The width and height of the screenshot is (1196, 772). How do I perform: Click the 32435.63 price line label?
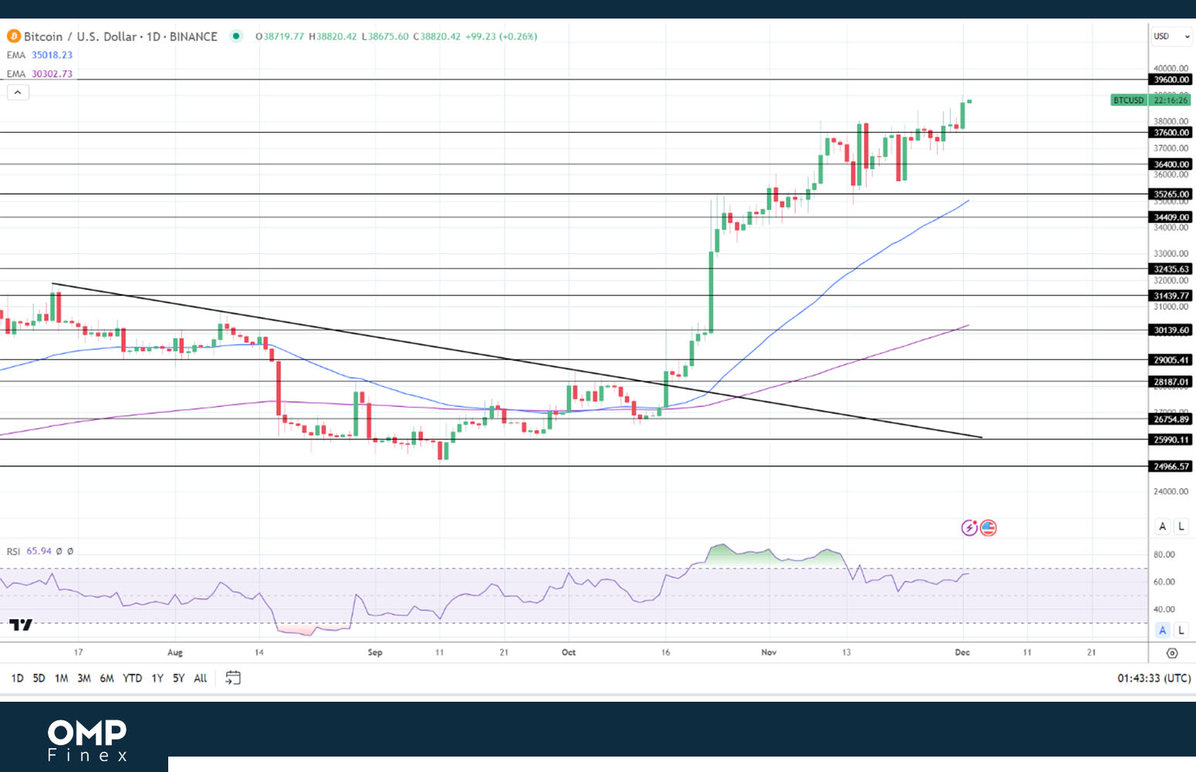[1171, 269]
